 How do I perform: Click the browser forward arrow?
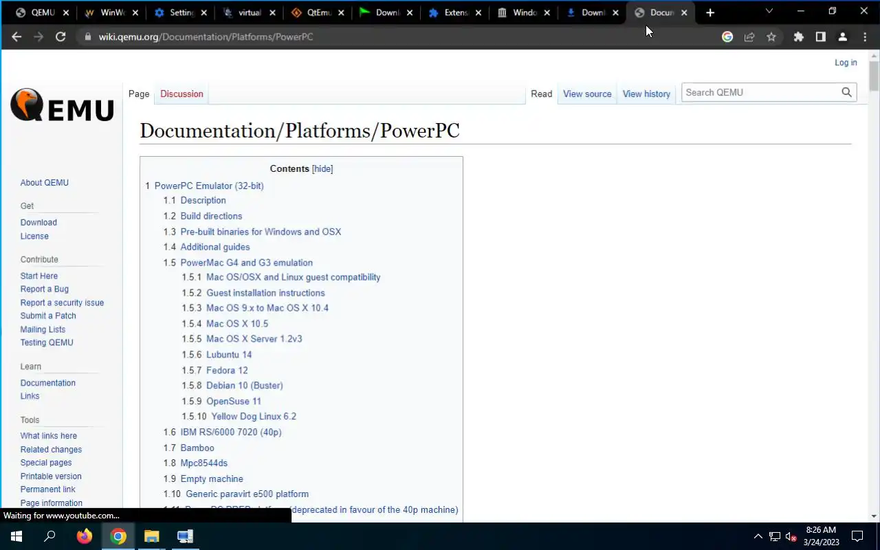[38, 37]
